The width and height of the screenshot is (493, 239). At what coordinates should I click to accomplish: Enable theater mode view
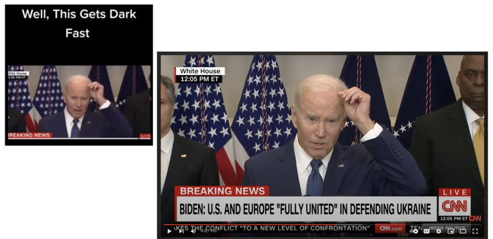(463, 231)
